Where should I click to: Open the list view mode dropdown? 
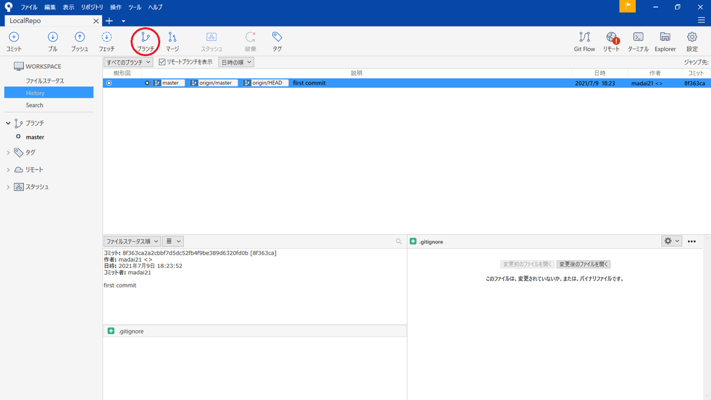[x=172, y=241]
